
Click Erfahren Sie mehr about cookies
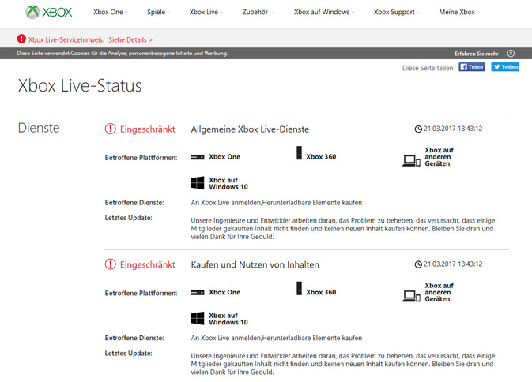(x=477, y=54)
